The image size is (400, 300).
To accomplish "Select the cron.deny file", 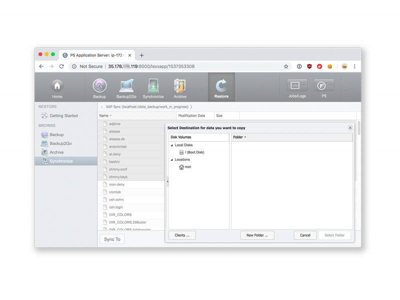I will coord(131,184).
